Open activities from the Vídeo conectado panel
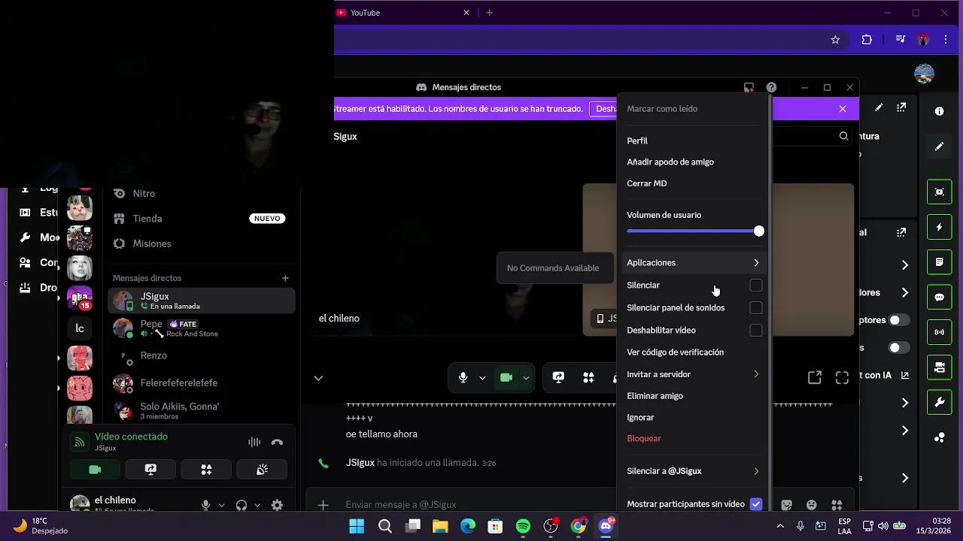The width and height of the screenshot is (963, 541). [x=206, y=470]
